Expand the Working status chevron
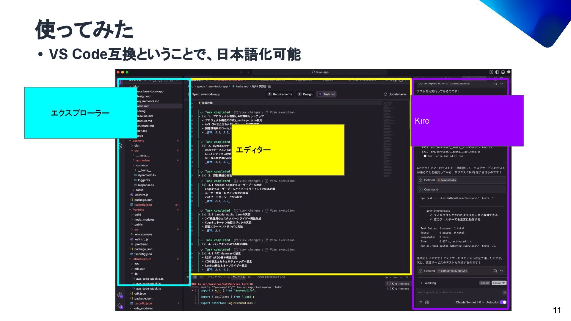This screenshot has width=571, height=321. click(421, 283)
